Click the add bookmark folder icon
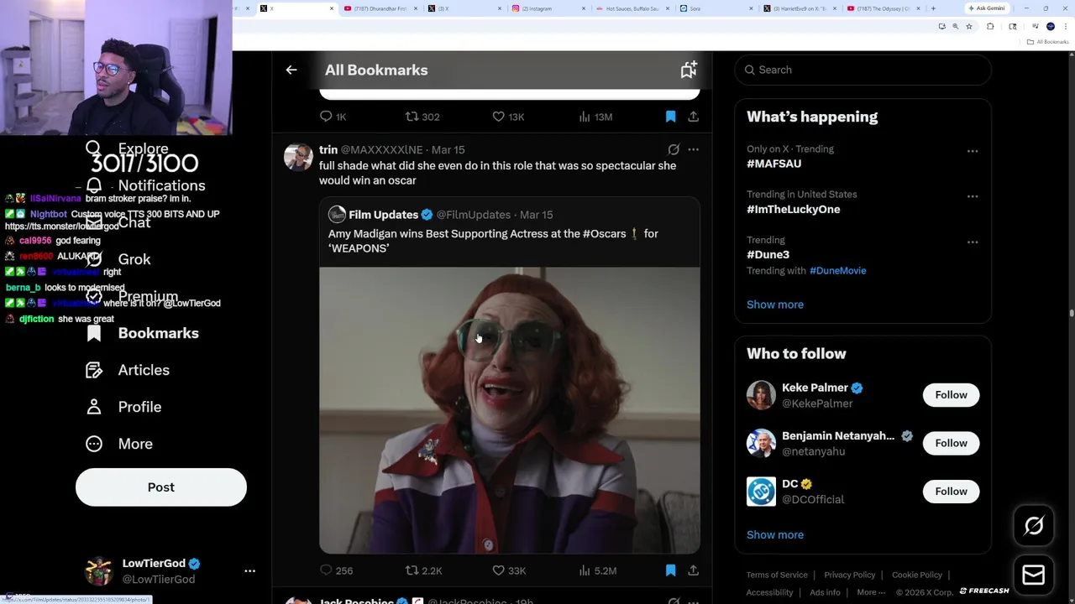 pos(689,70)
